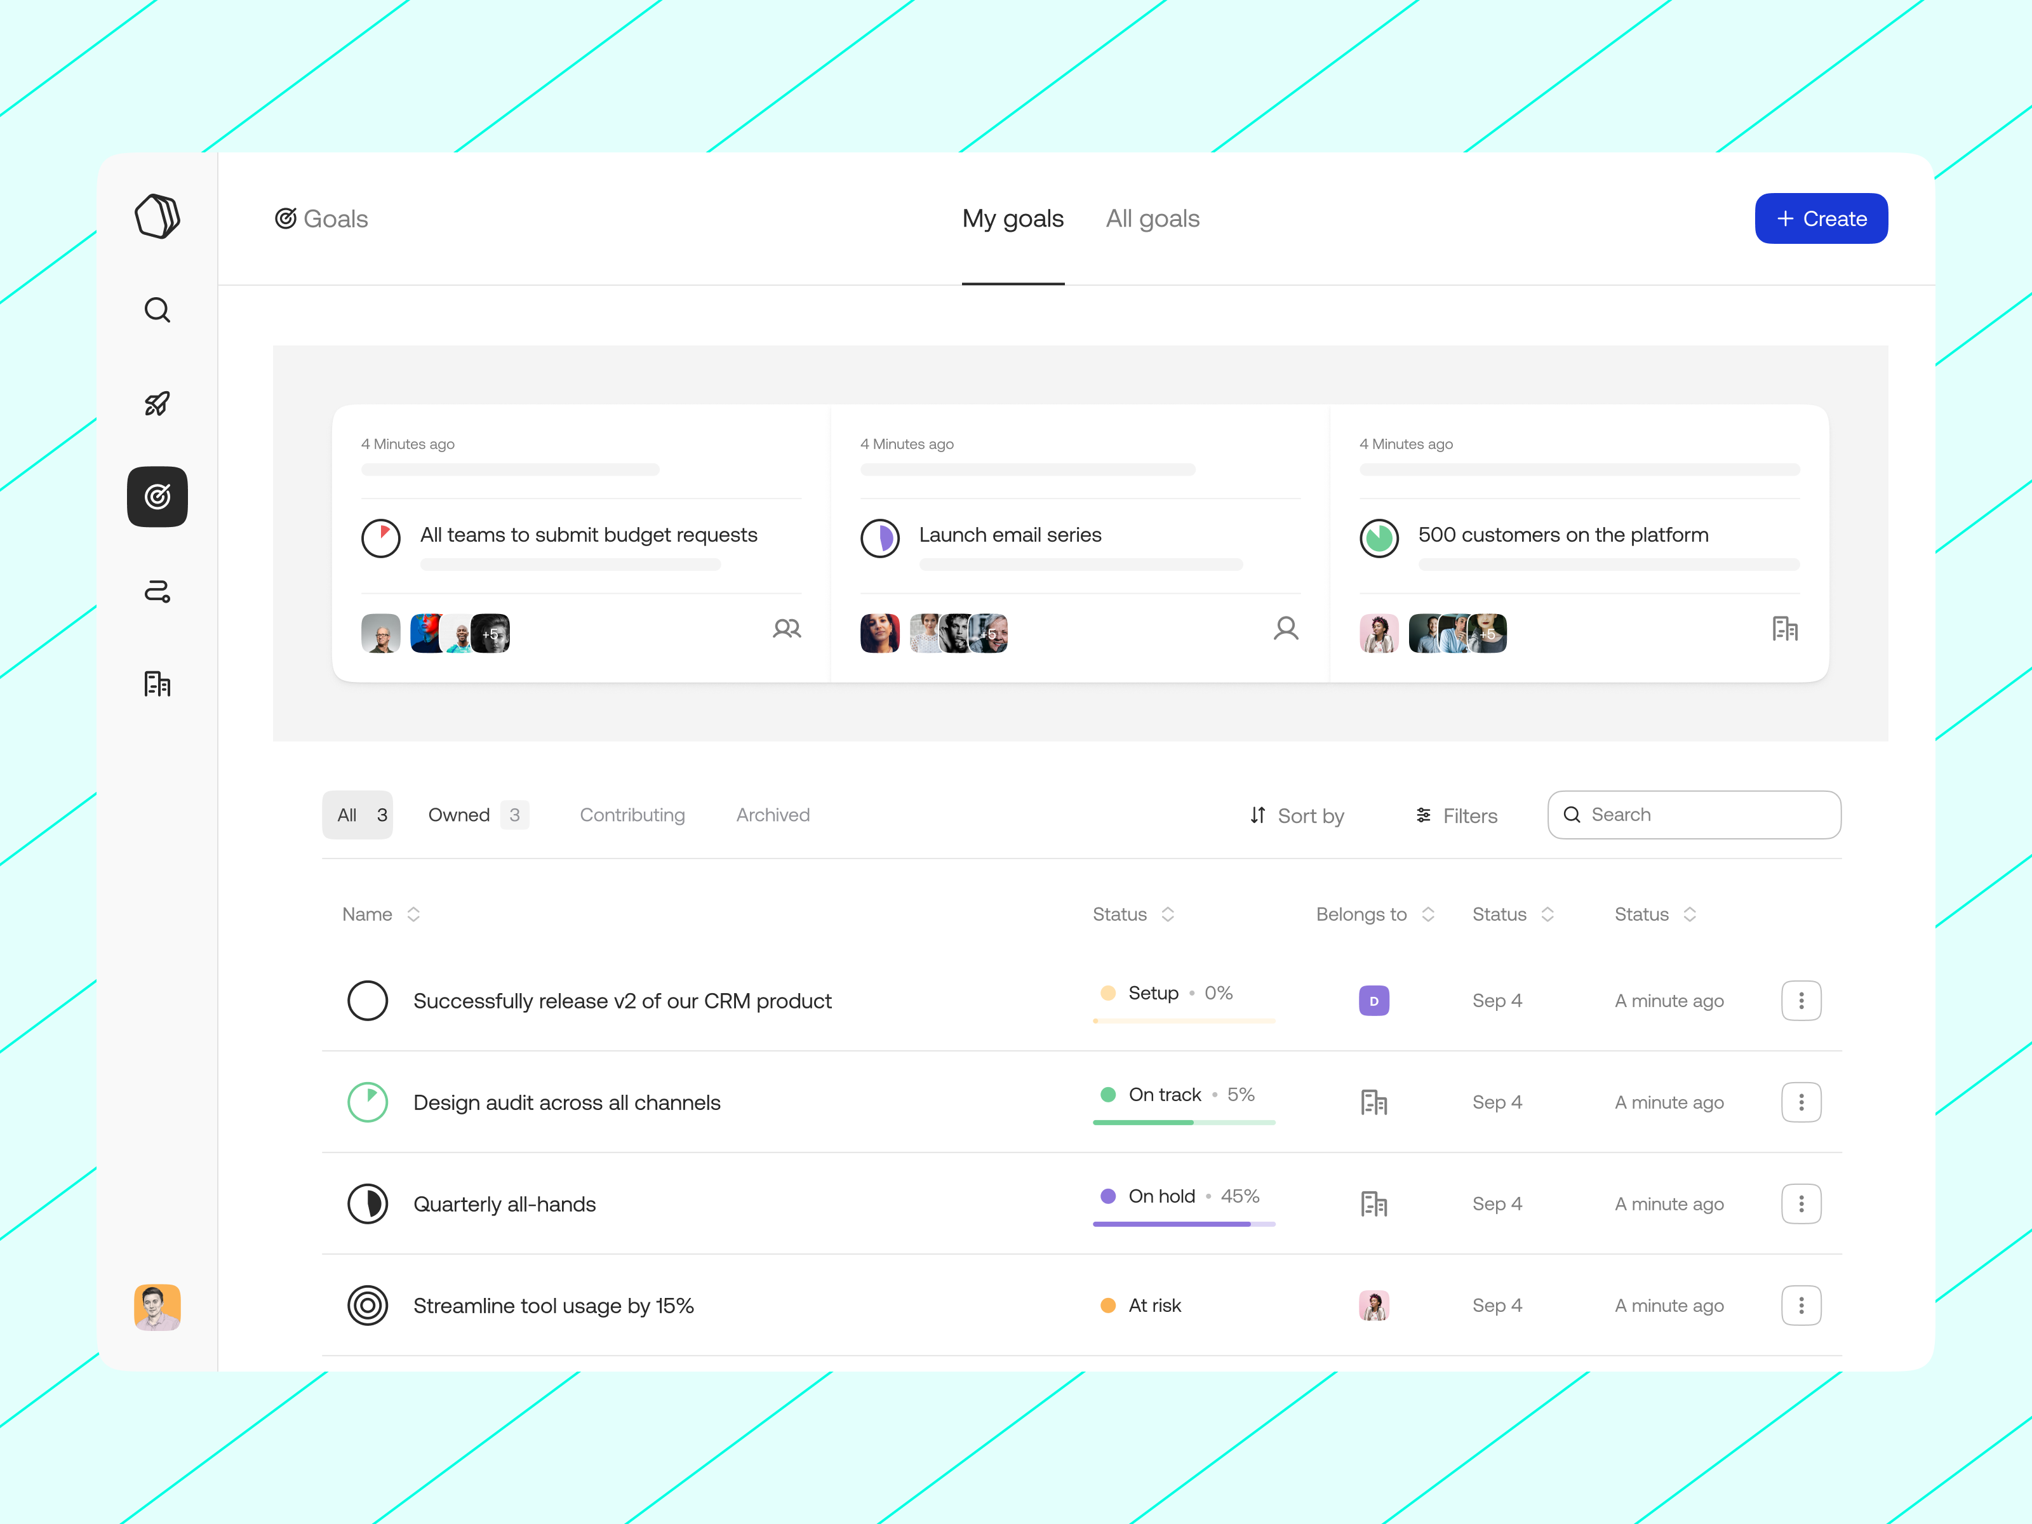Open the user profile avatar in sidebar
This screenshot has width=2032, height=1524.
coord(157,1306)
